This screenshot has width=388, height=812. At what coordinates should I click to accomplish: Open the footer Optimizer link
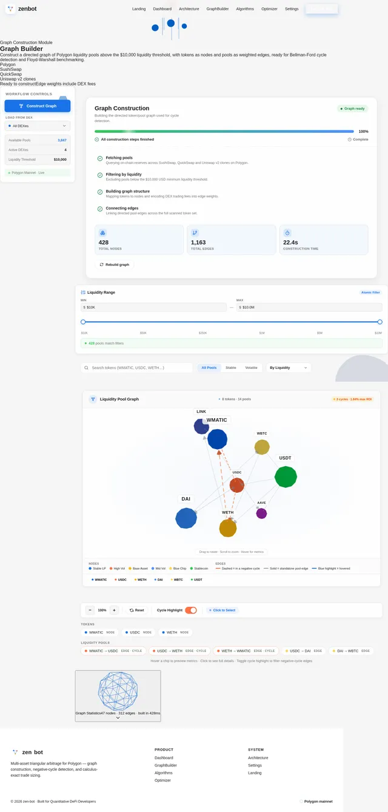click(x=162, y=780)
